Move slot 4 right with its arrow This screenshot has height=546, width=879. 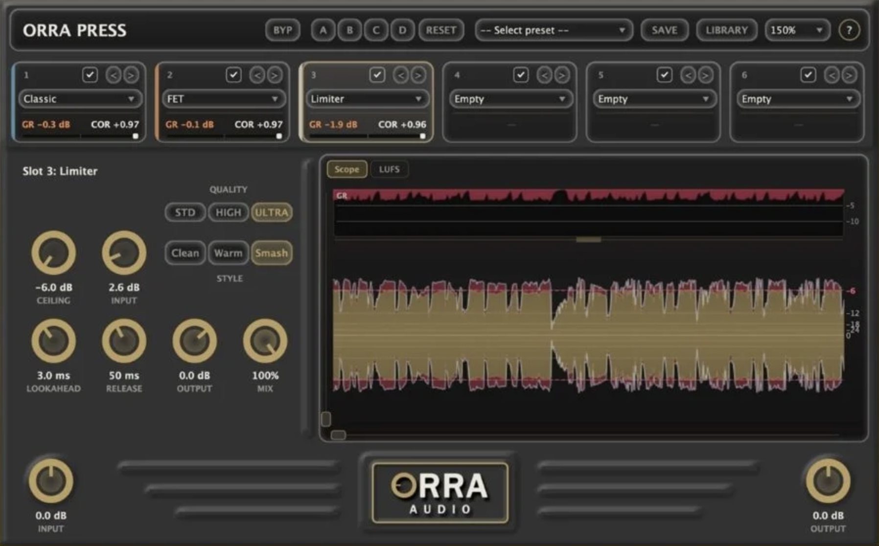[x=561, y=75]
